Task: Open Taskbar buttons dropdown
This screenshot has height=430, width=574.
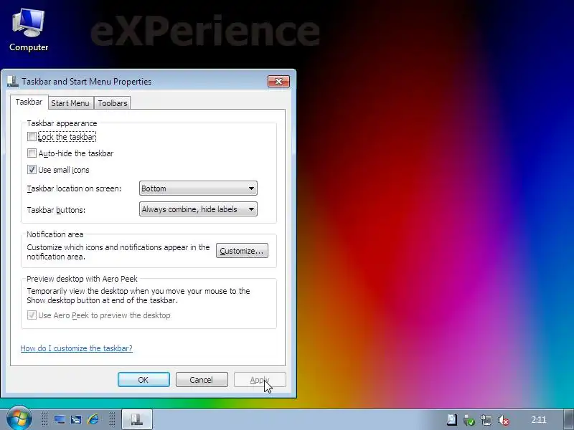Action: tap(198, 209)
